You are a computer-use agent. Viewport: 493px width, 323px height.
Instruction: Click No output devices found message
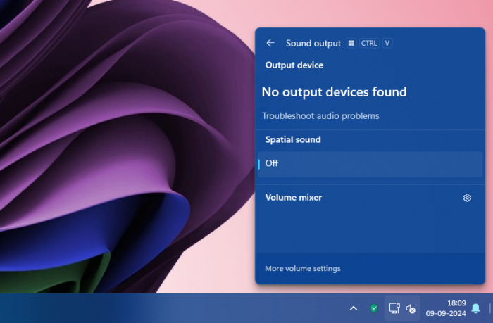coord(335,92)
